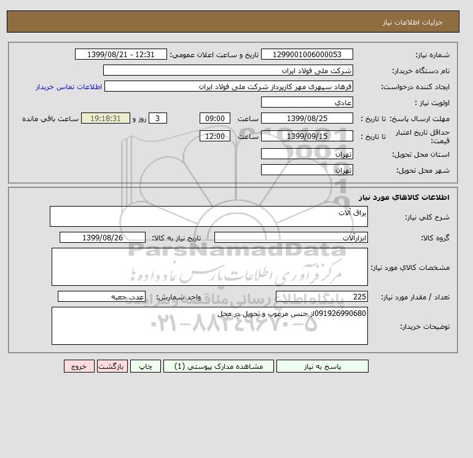Click quantity field showing 225
Image resolution: width=473 pixels, height=458 pixels.
pyautogui.click(x=321, y=297)
